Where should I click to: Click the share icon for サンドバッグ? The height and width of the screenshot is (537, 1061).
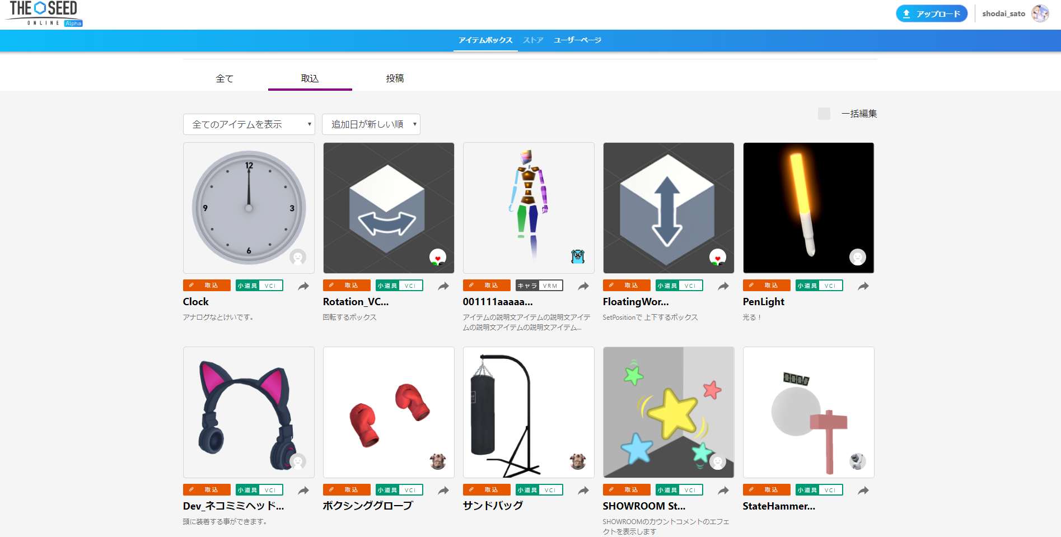click(x=583, y=491)
